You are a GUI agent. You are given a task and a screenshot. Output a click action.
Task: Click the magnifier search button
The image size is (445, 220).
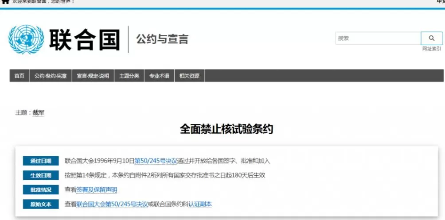431,38
